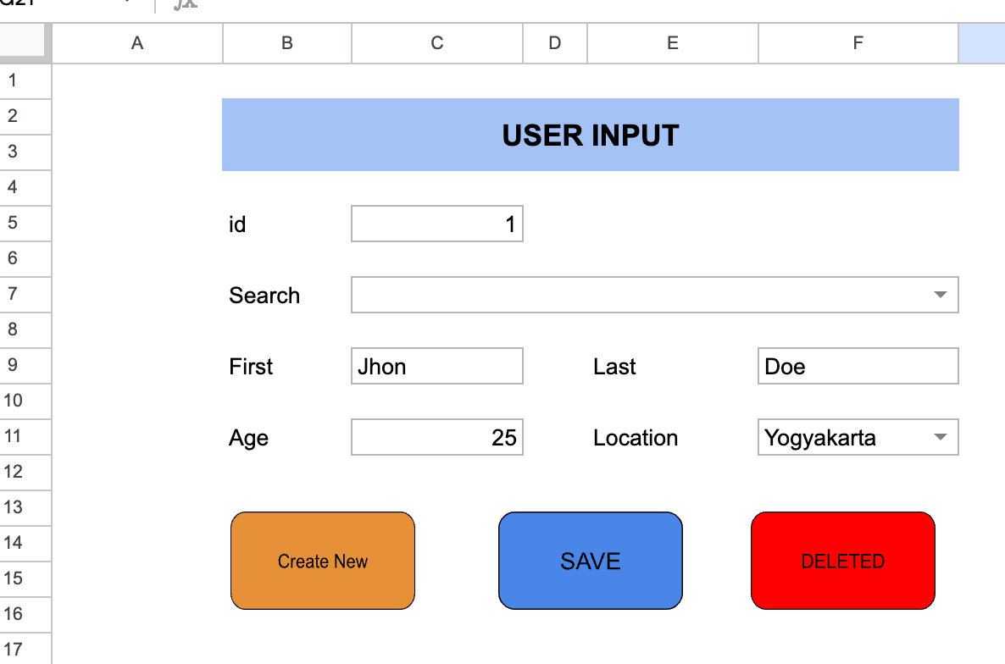Image resolution: width=1005 pixels, height=664 pixels.
Task: Select the Last name cell containing Doe
Action: (x=858, y=365)
